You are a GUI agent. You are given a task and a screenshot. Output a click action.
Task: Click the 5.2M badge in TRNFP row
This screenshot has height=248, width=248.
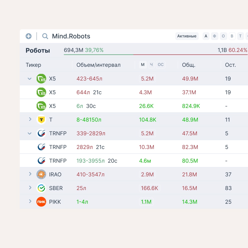point(147,133)
